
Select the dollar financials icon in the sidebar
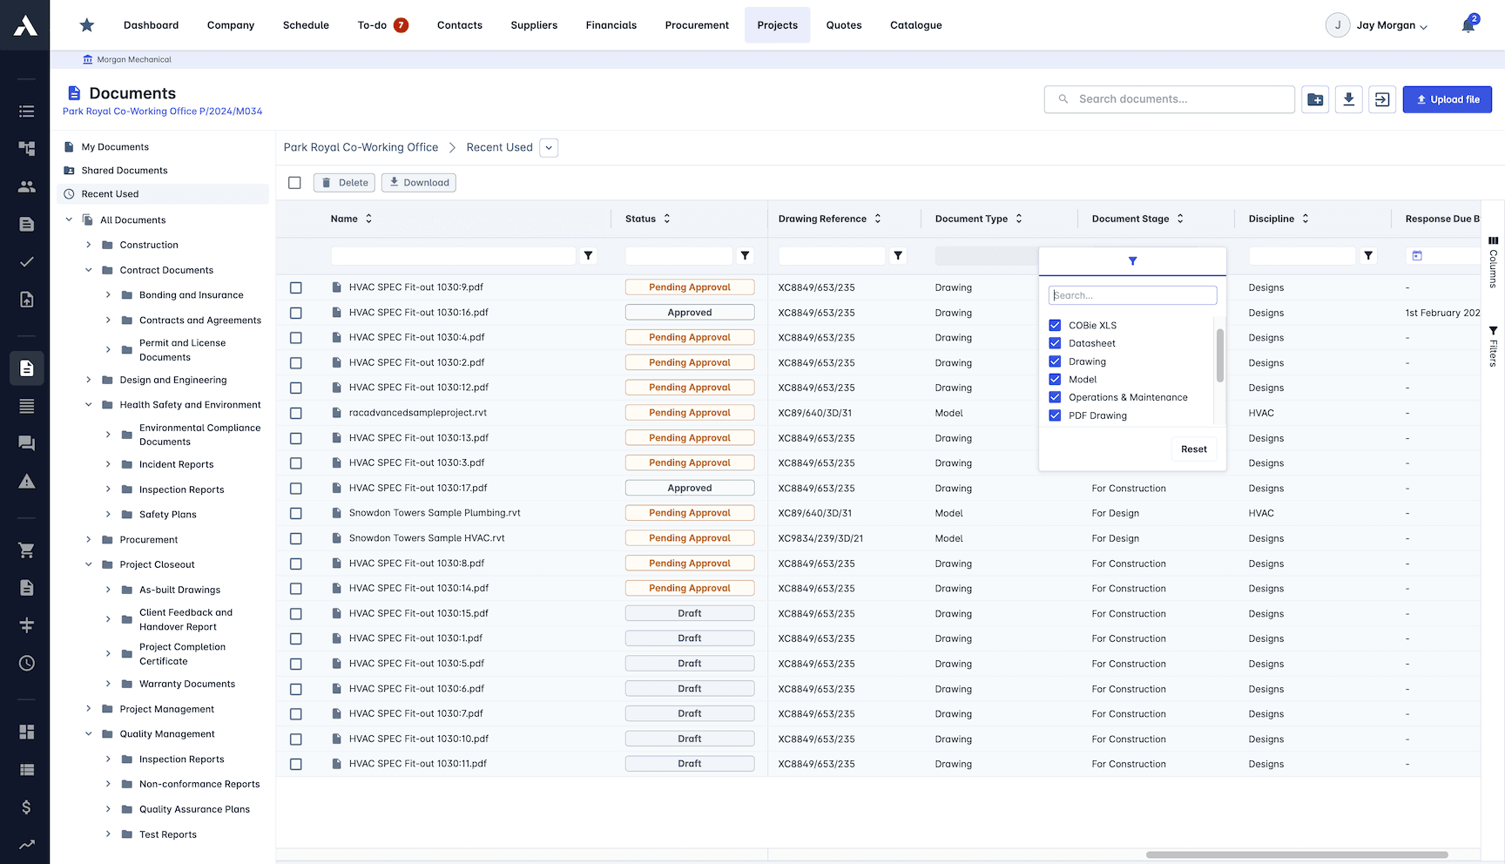pos(25,807)
